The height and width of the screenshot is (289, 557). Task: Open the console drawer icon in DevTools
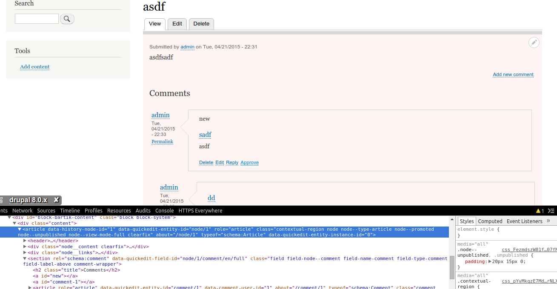(550, 210)
